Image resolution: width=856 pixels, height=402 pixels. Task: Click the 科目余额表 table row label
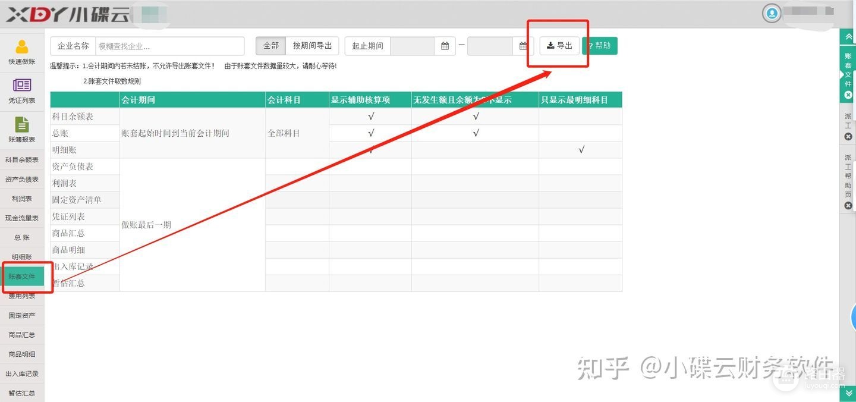point(73,117)
